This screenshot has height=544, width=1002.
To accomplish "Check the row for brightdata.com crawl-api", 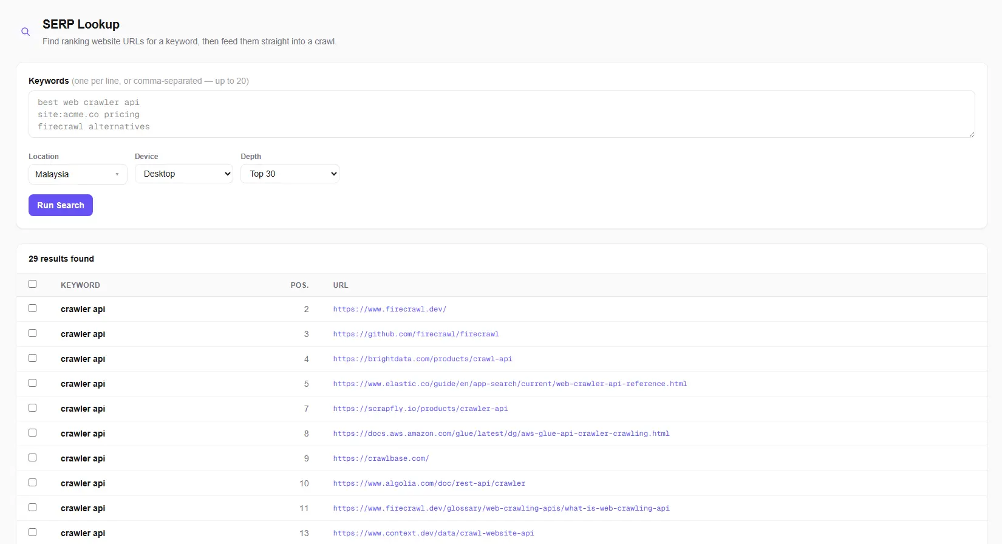I will point(33,358).
